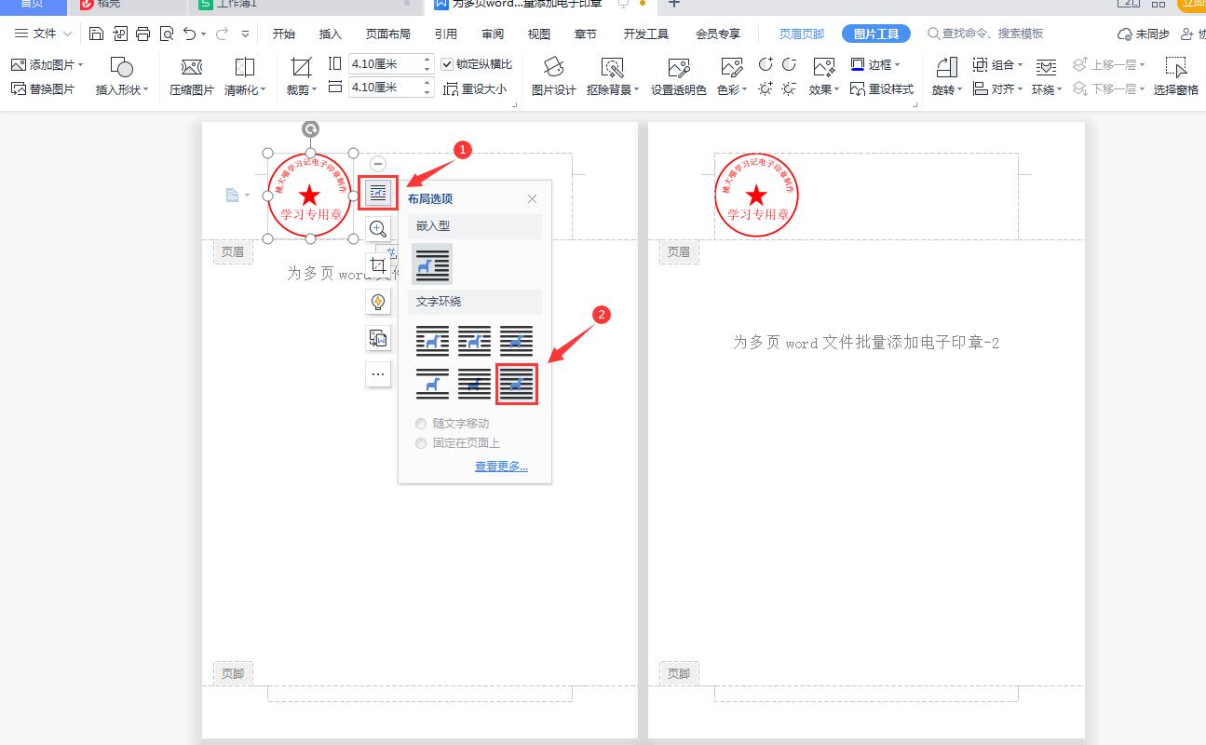Screen dimensions: 1206x745
Task: Open 旋转 (Rotate) dropdown
Action: point(947,76)
